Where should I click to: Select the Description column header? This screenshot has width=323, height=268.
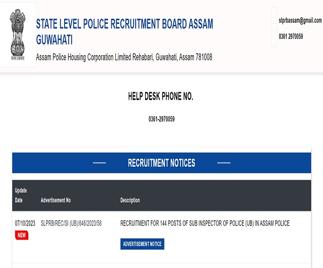click(130, 200)
